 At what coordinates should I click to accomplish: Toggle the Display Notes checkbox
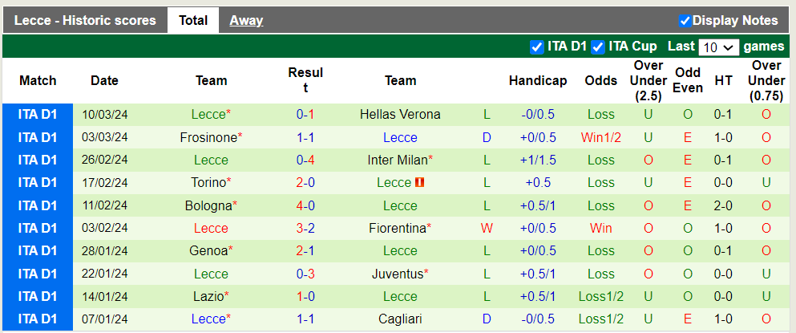(685, 21)
